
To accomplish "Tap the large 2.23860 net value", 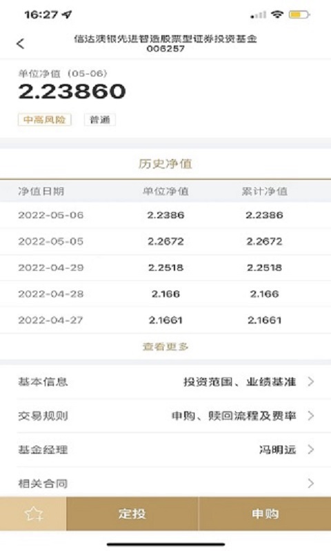I will click(72, 92).
